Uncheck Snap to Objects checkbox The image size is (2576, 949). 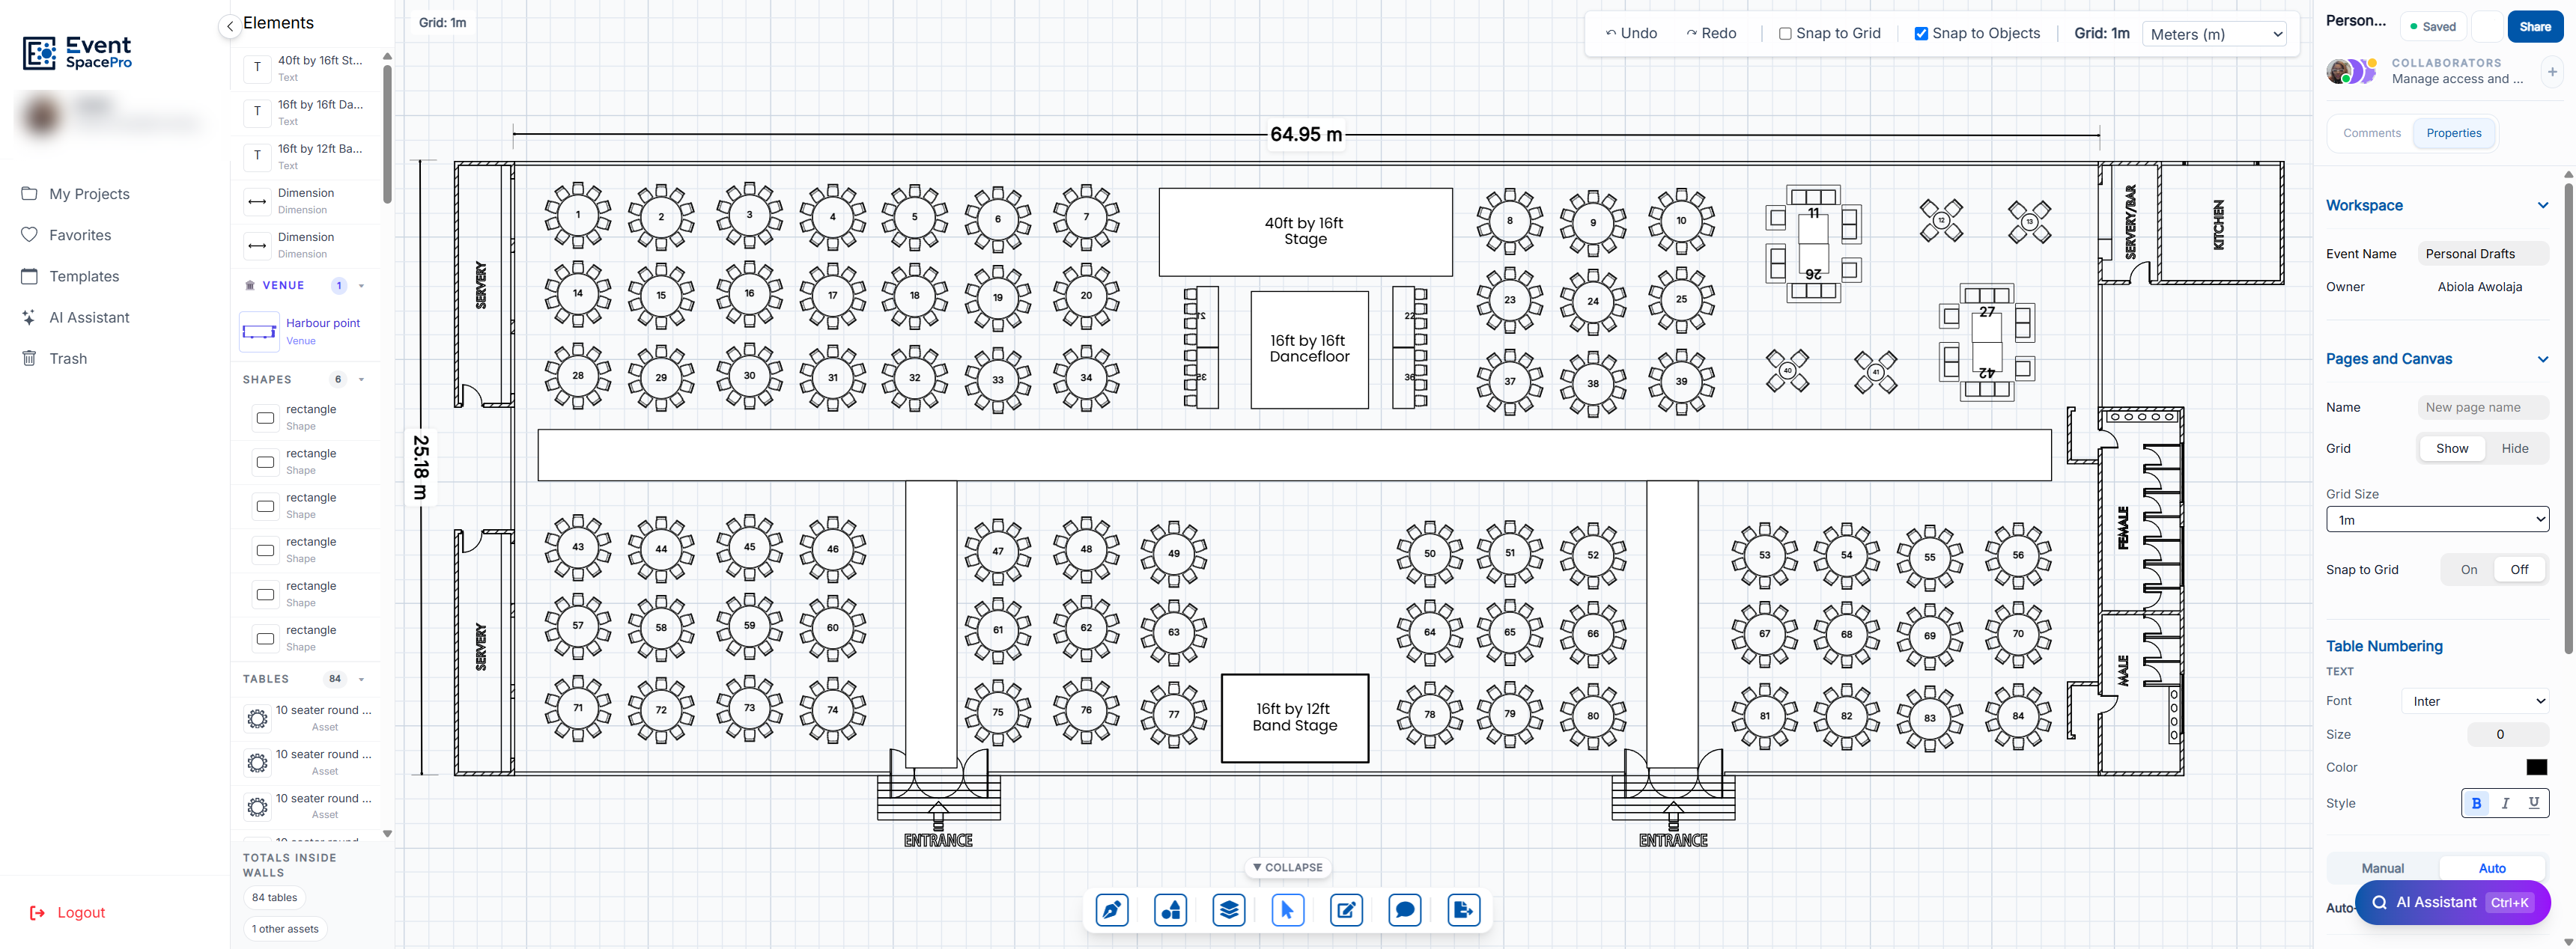click(x=1921, y=33)
